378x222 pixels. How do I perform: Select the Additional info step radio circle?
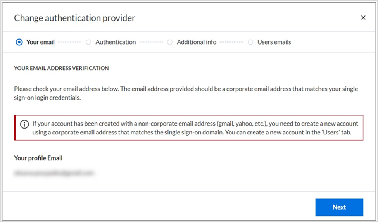tap(170, 42)
